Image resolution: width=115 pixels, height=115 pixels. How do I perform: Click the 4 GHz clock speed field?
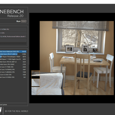tap(13, 33)
